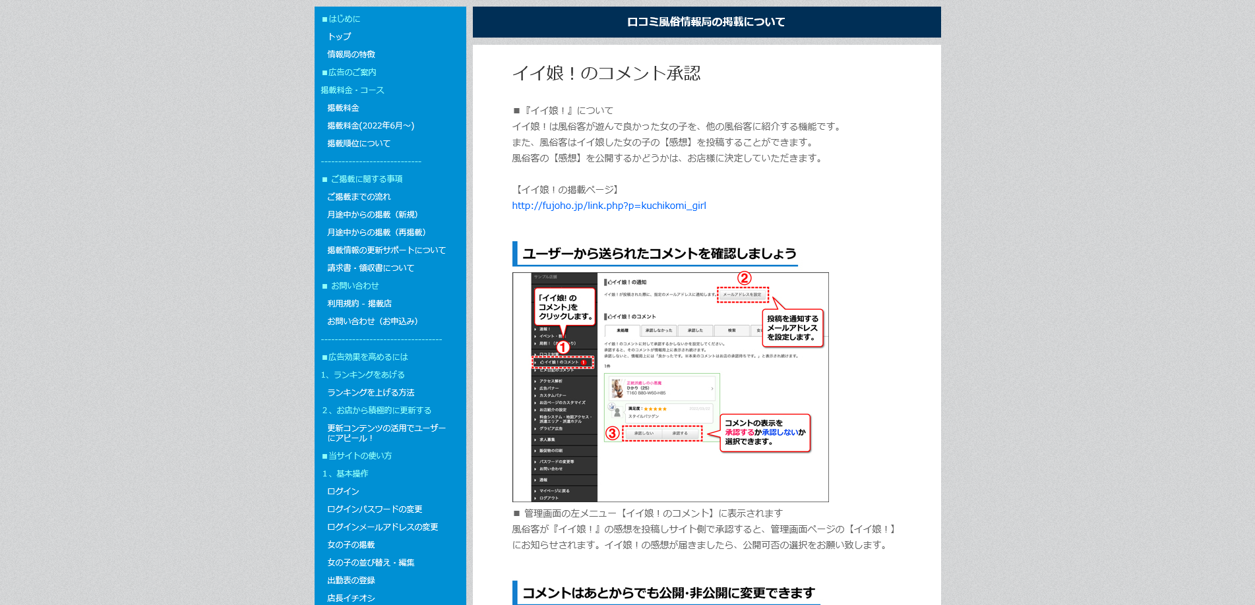Viewport: 1255px width, 605px height.
Task: Open ログインパスワードの変更 link
Action: (375, 509)
